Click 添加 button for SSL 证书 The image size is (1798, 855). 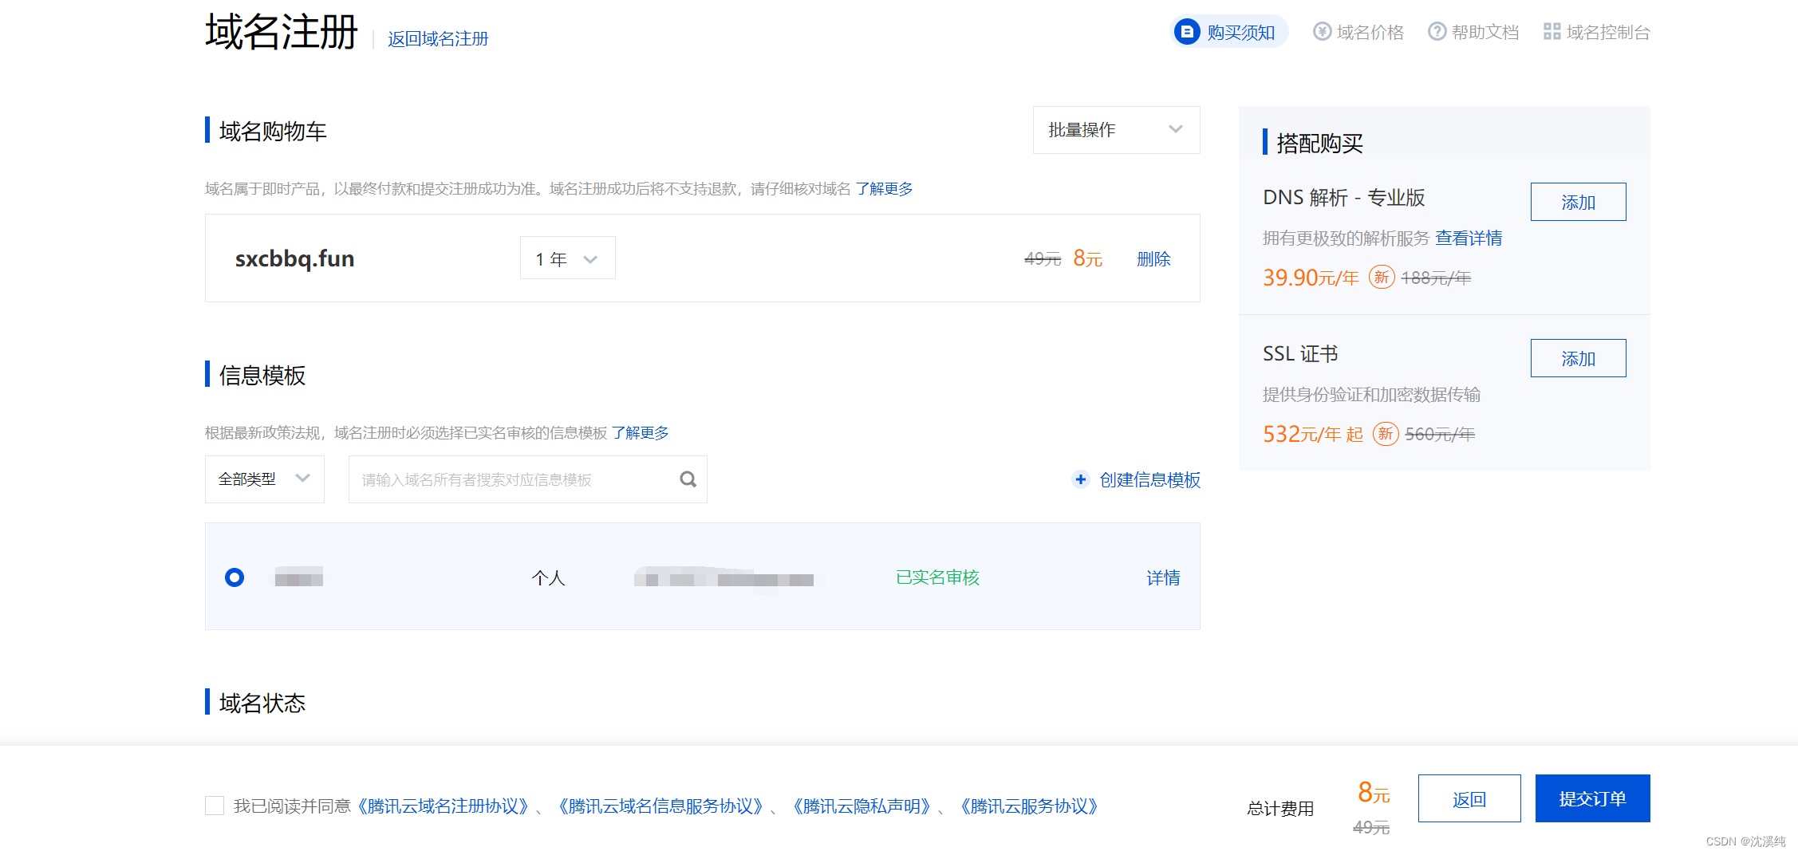click(x=1578, y=358)
